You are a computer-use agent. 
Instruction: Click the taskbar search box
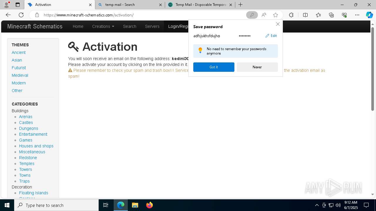pos(56,205)
